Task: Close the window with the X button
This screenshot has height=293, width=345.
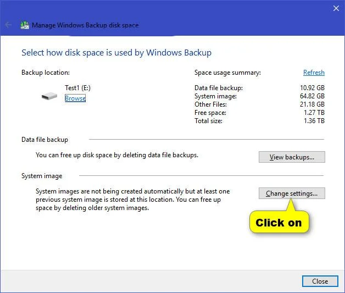Action: pos(336,8)
